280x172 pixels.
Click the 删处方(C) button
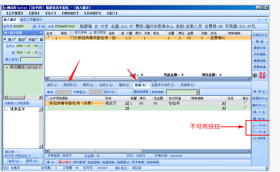(260, 105)
